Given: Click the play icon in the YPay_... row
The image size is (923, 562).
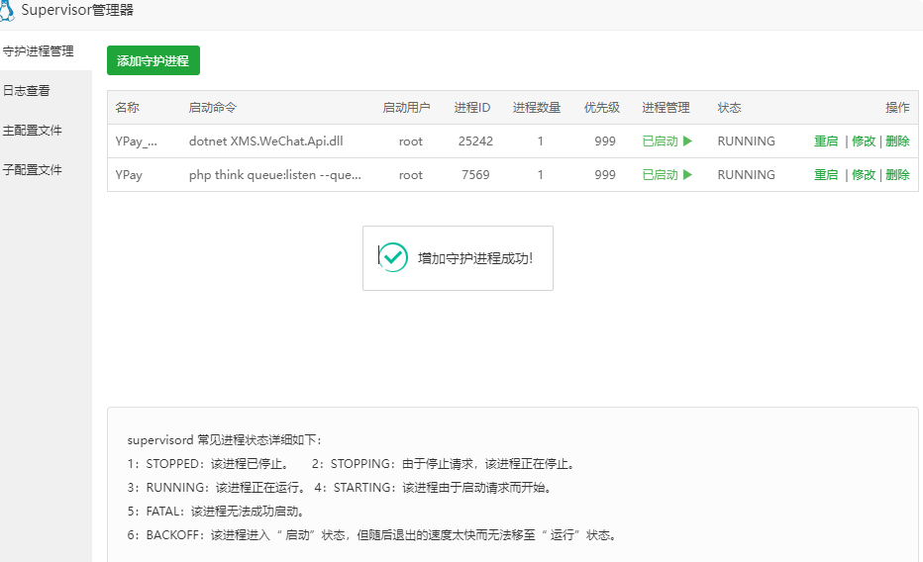Looking at the screenshot, I should (x=687, y=141).
